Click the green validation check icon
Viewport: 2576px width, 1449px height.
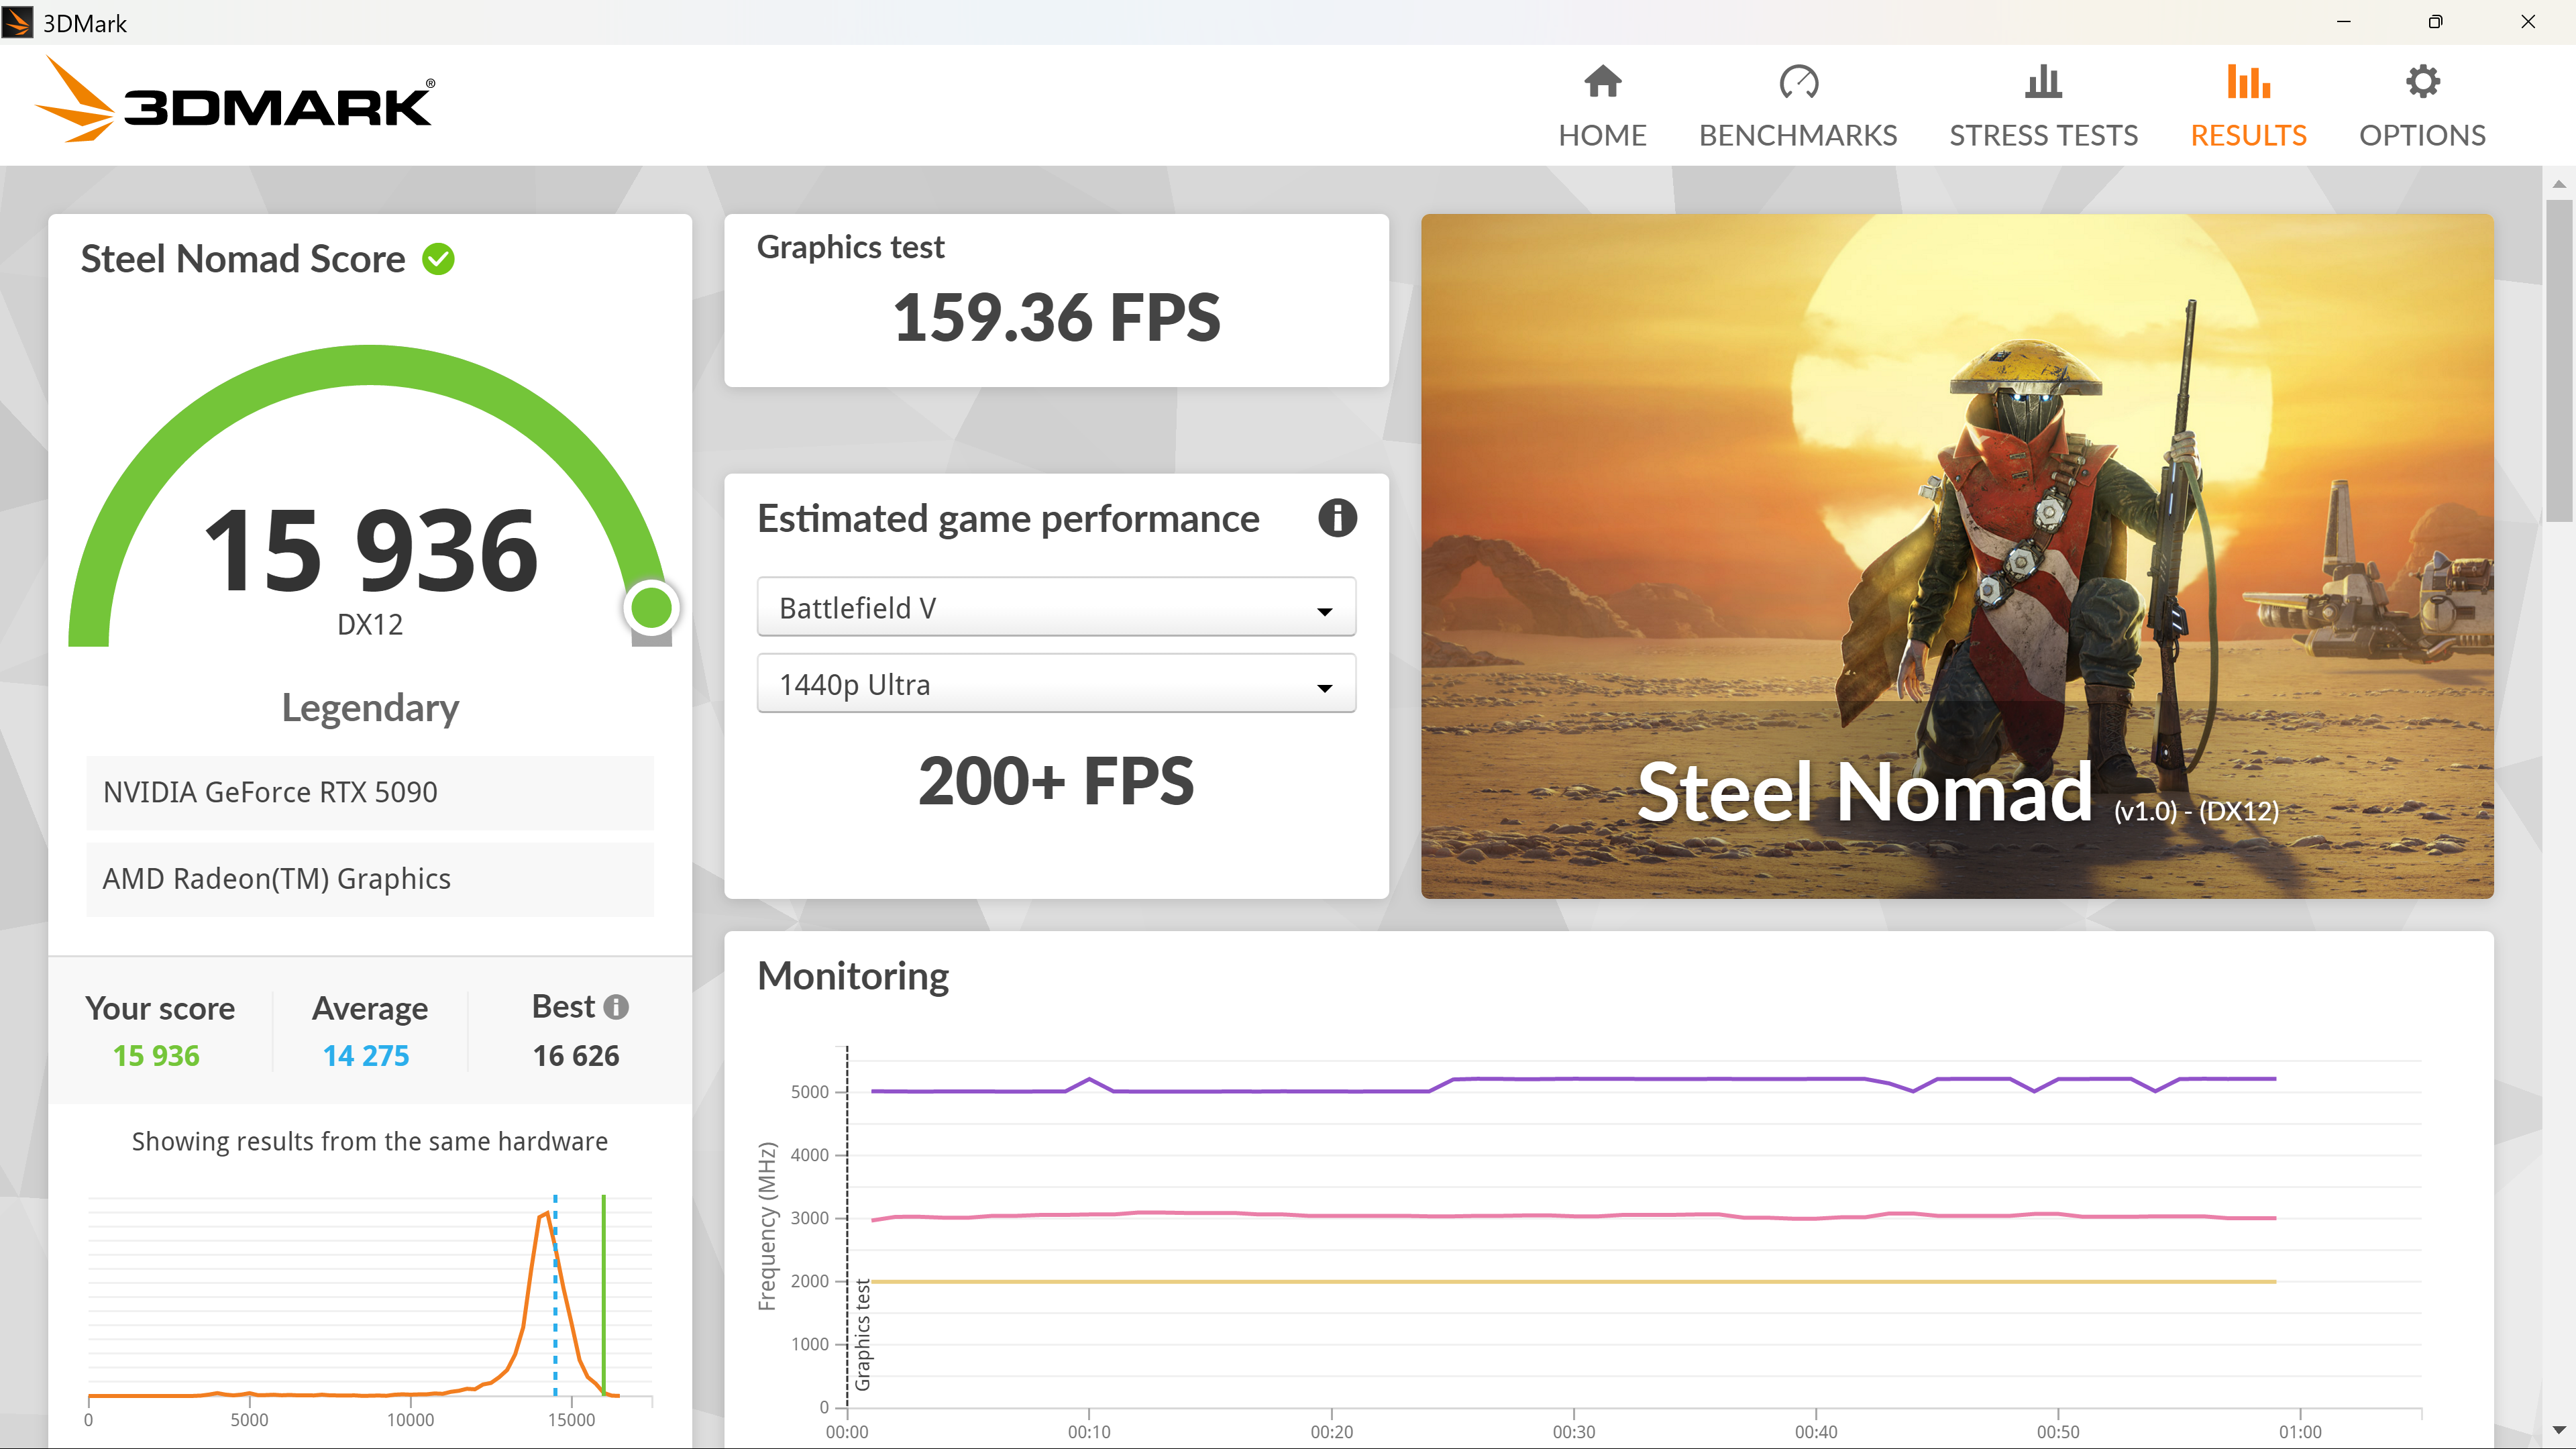click(438, 259)
